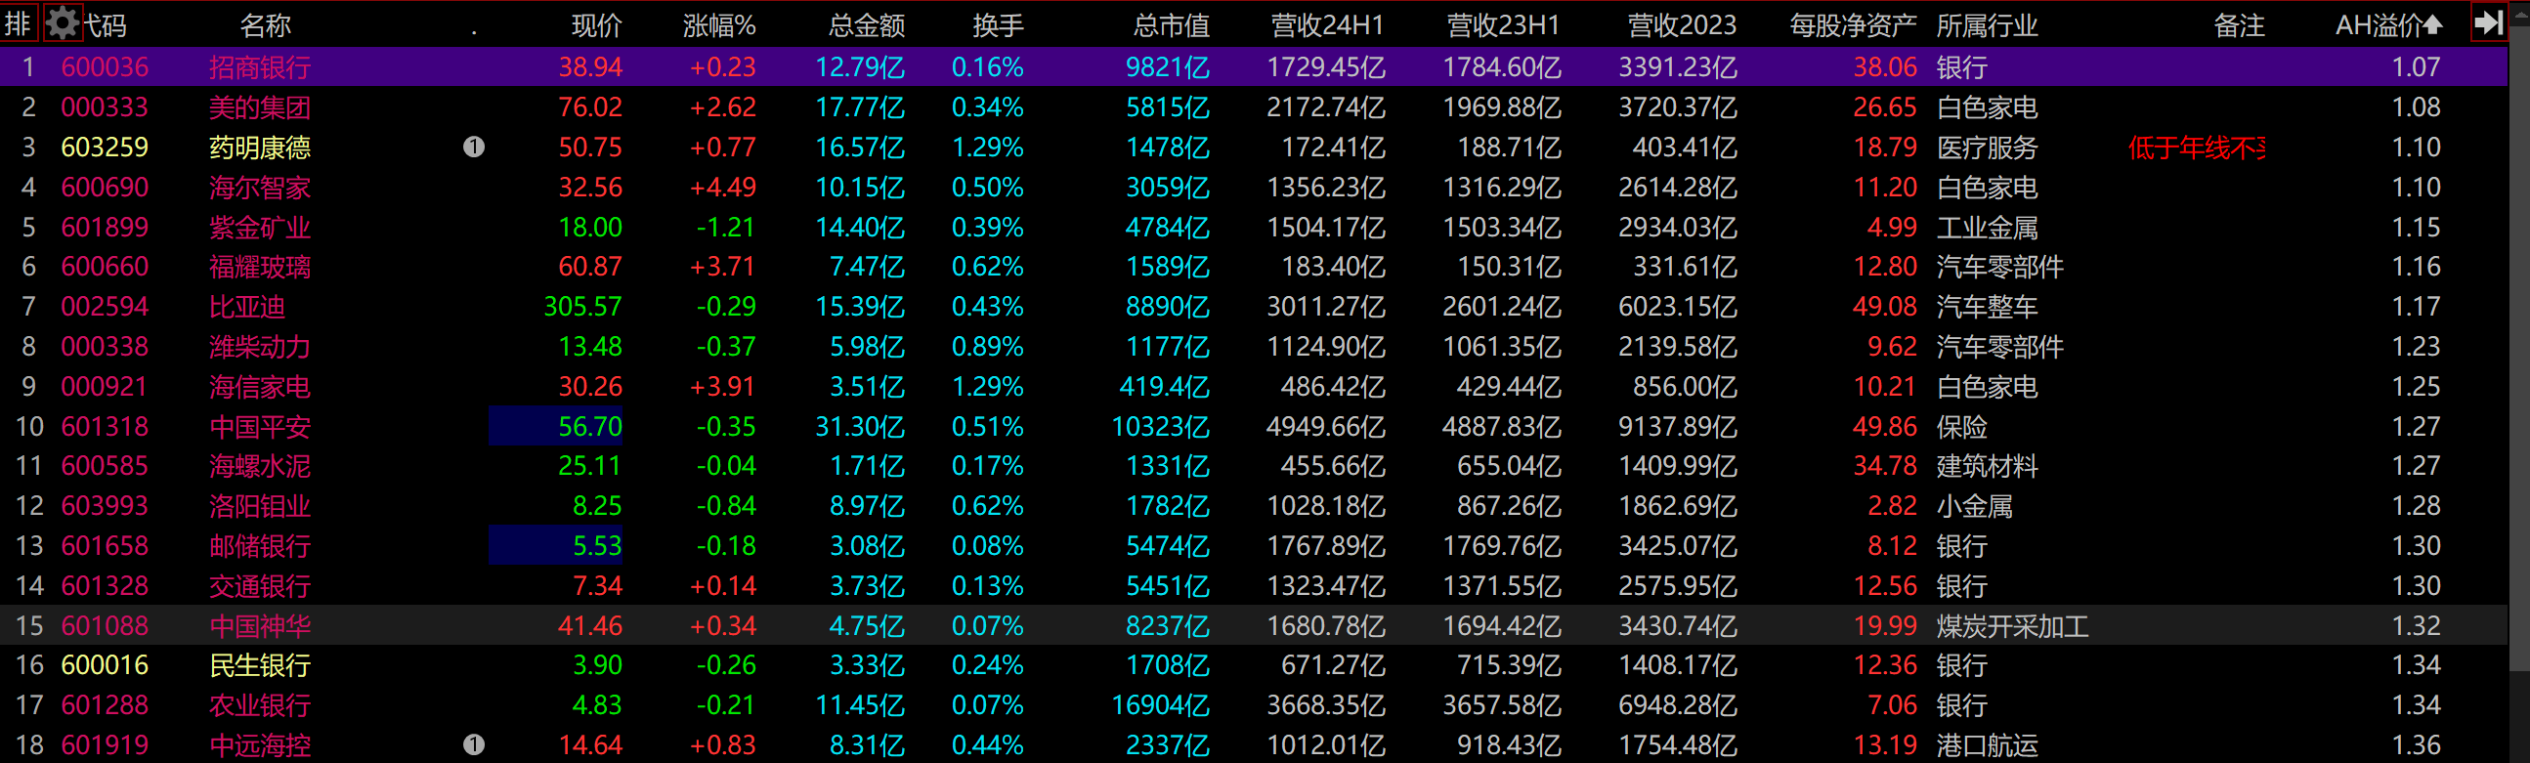
Task: Select the stock name 中国平安
Action: coord(259,426)
